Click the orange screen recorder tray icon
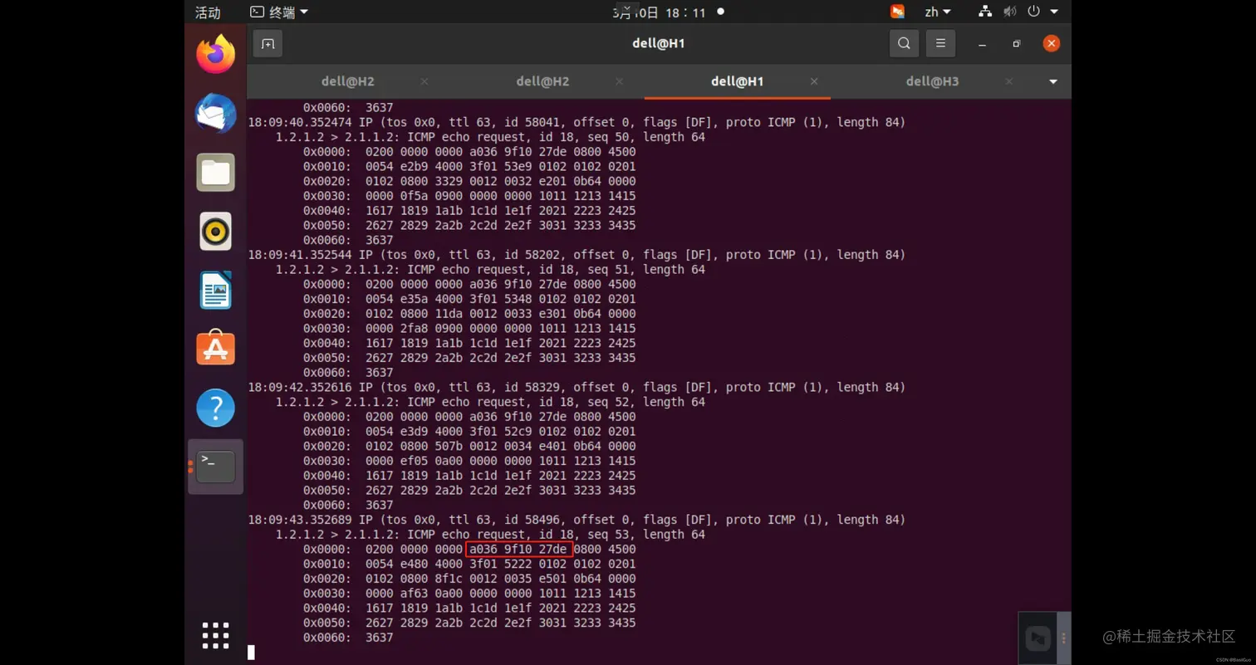The width and height of the screenshot is (1256, 665). [x=897, y=12]
